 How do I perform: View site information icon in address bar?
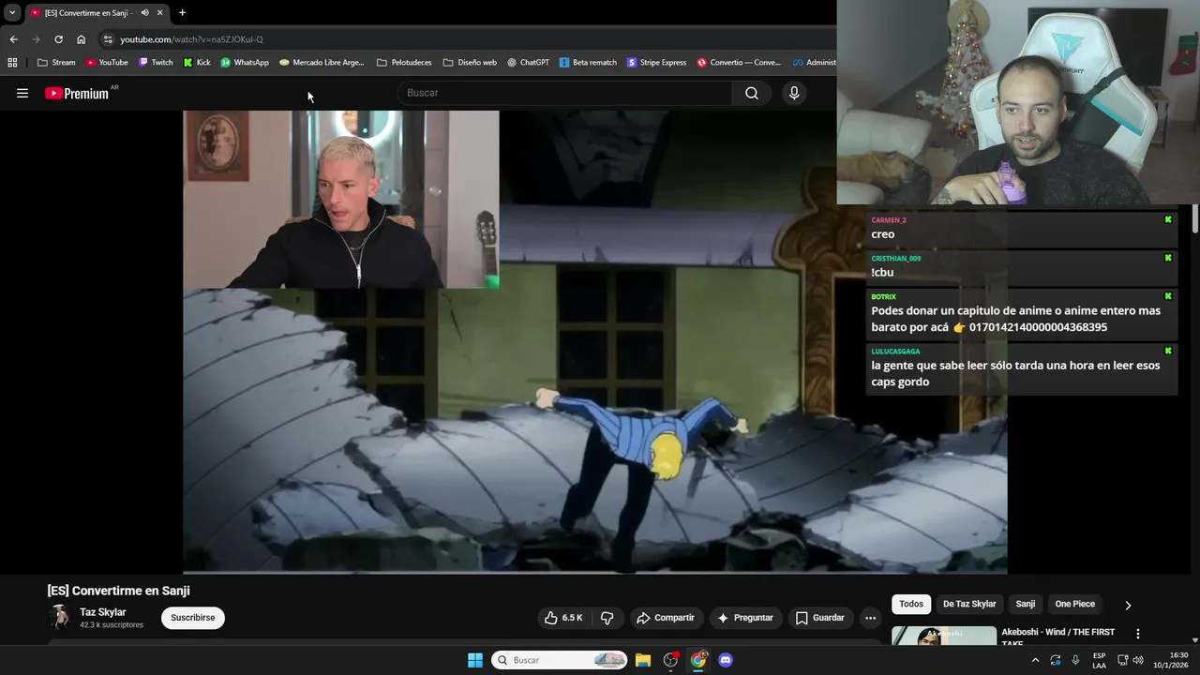click(x=108, y=39)
